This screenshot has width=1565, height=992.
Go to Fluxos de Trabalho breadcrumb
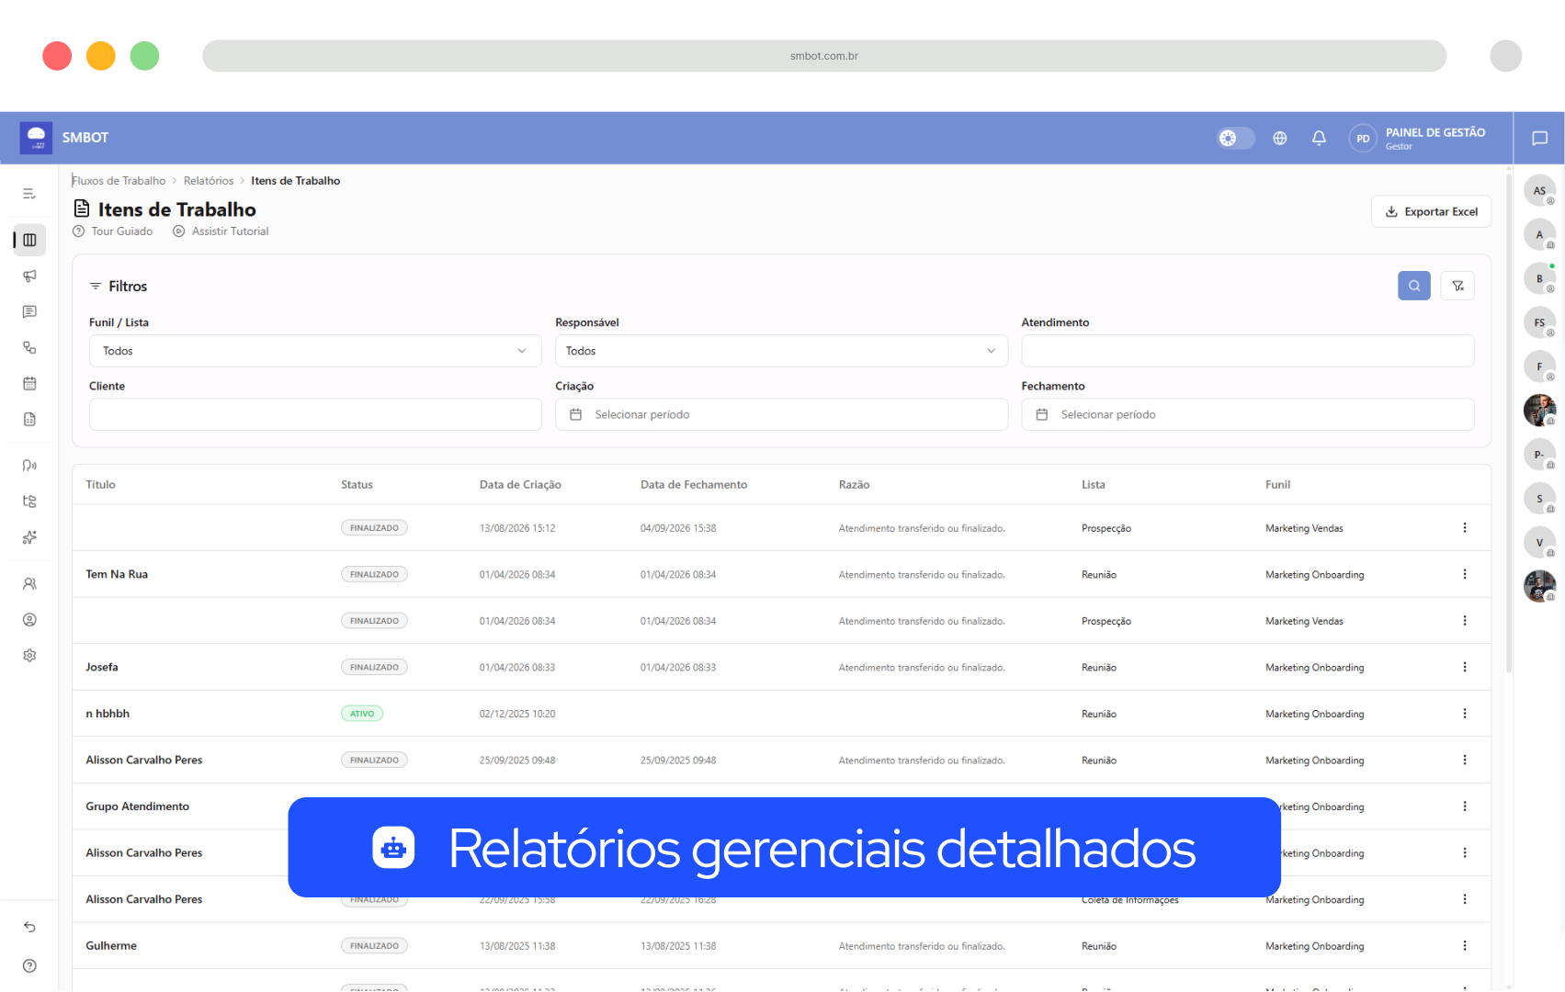pos(119,181)
